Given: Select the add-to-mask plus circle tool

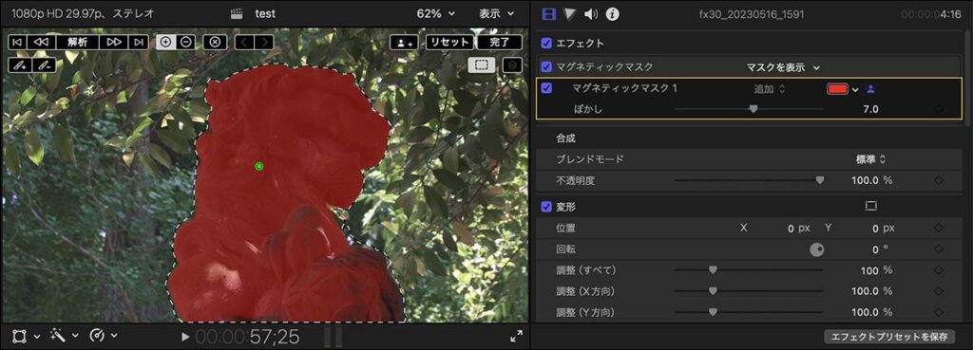Looking at the screenshot, I should (x=165, y=42).
